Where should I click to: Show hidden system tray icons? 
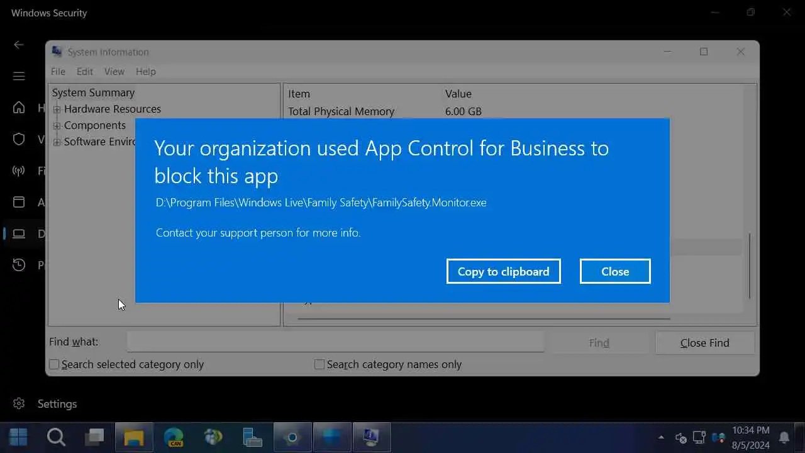click(x=661, y=437)
